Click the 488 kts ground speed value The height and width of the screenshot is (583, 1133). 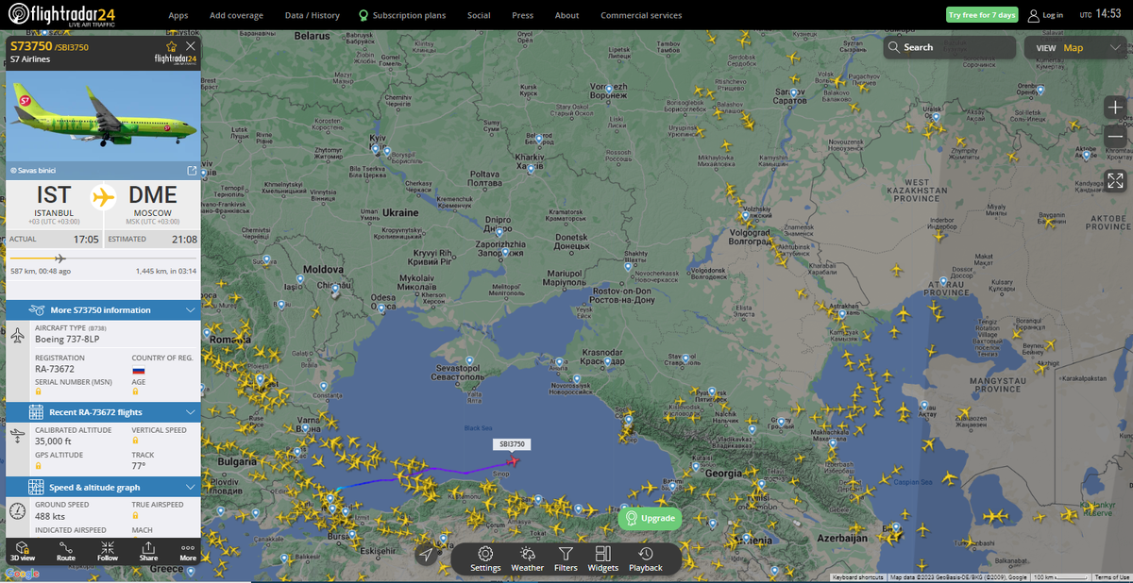[x=49, y=516]
